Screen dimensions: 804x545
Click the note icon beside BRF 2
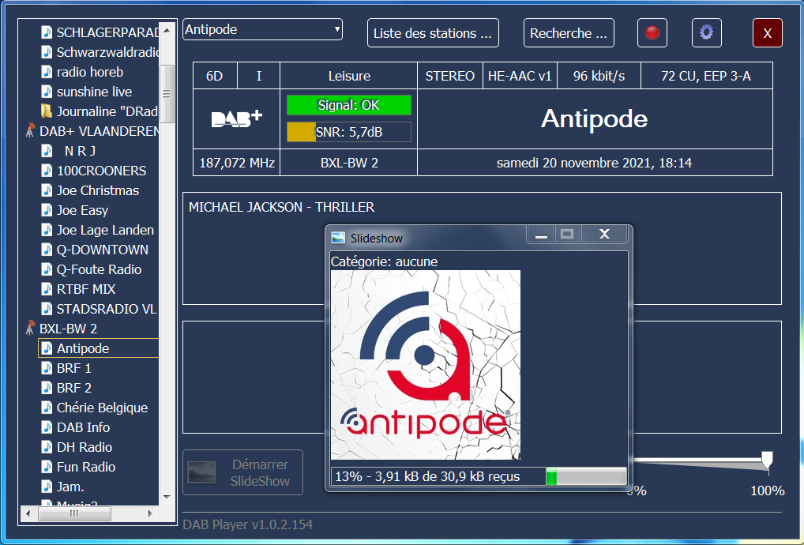[47, 388]
